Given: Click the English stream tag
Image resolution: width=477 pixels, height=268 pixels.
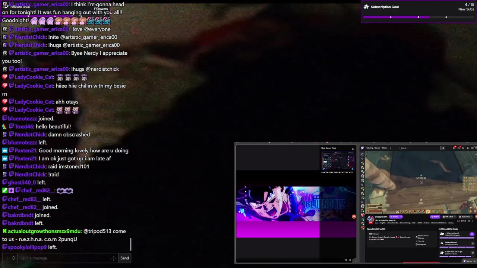Looking at the screenshot, I should pyautogui.click(x=383, y=223).
